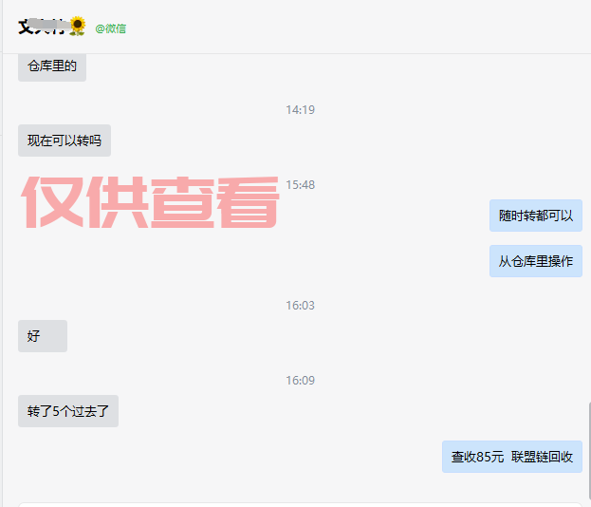Click the sunflower emoji beside contact name
The image size is (591, 507).
pos(77,27)
